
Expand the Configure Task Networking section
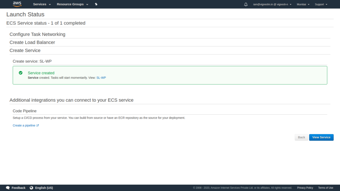(x=37, y=34)
